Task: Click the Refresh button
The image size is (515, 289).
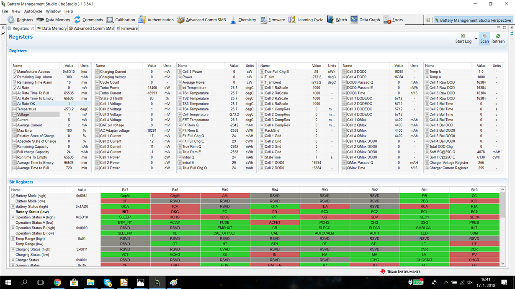Action: coord(498,38)
